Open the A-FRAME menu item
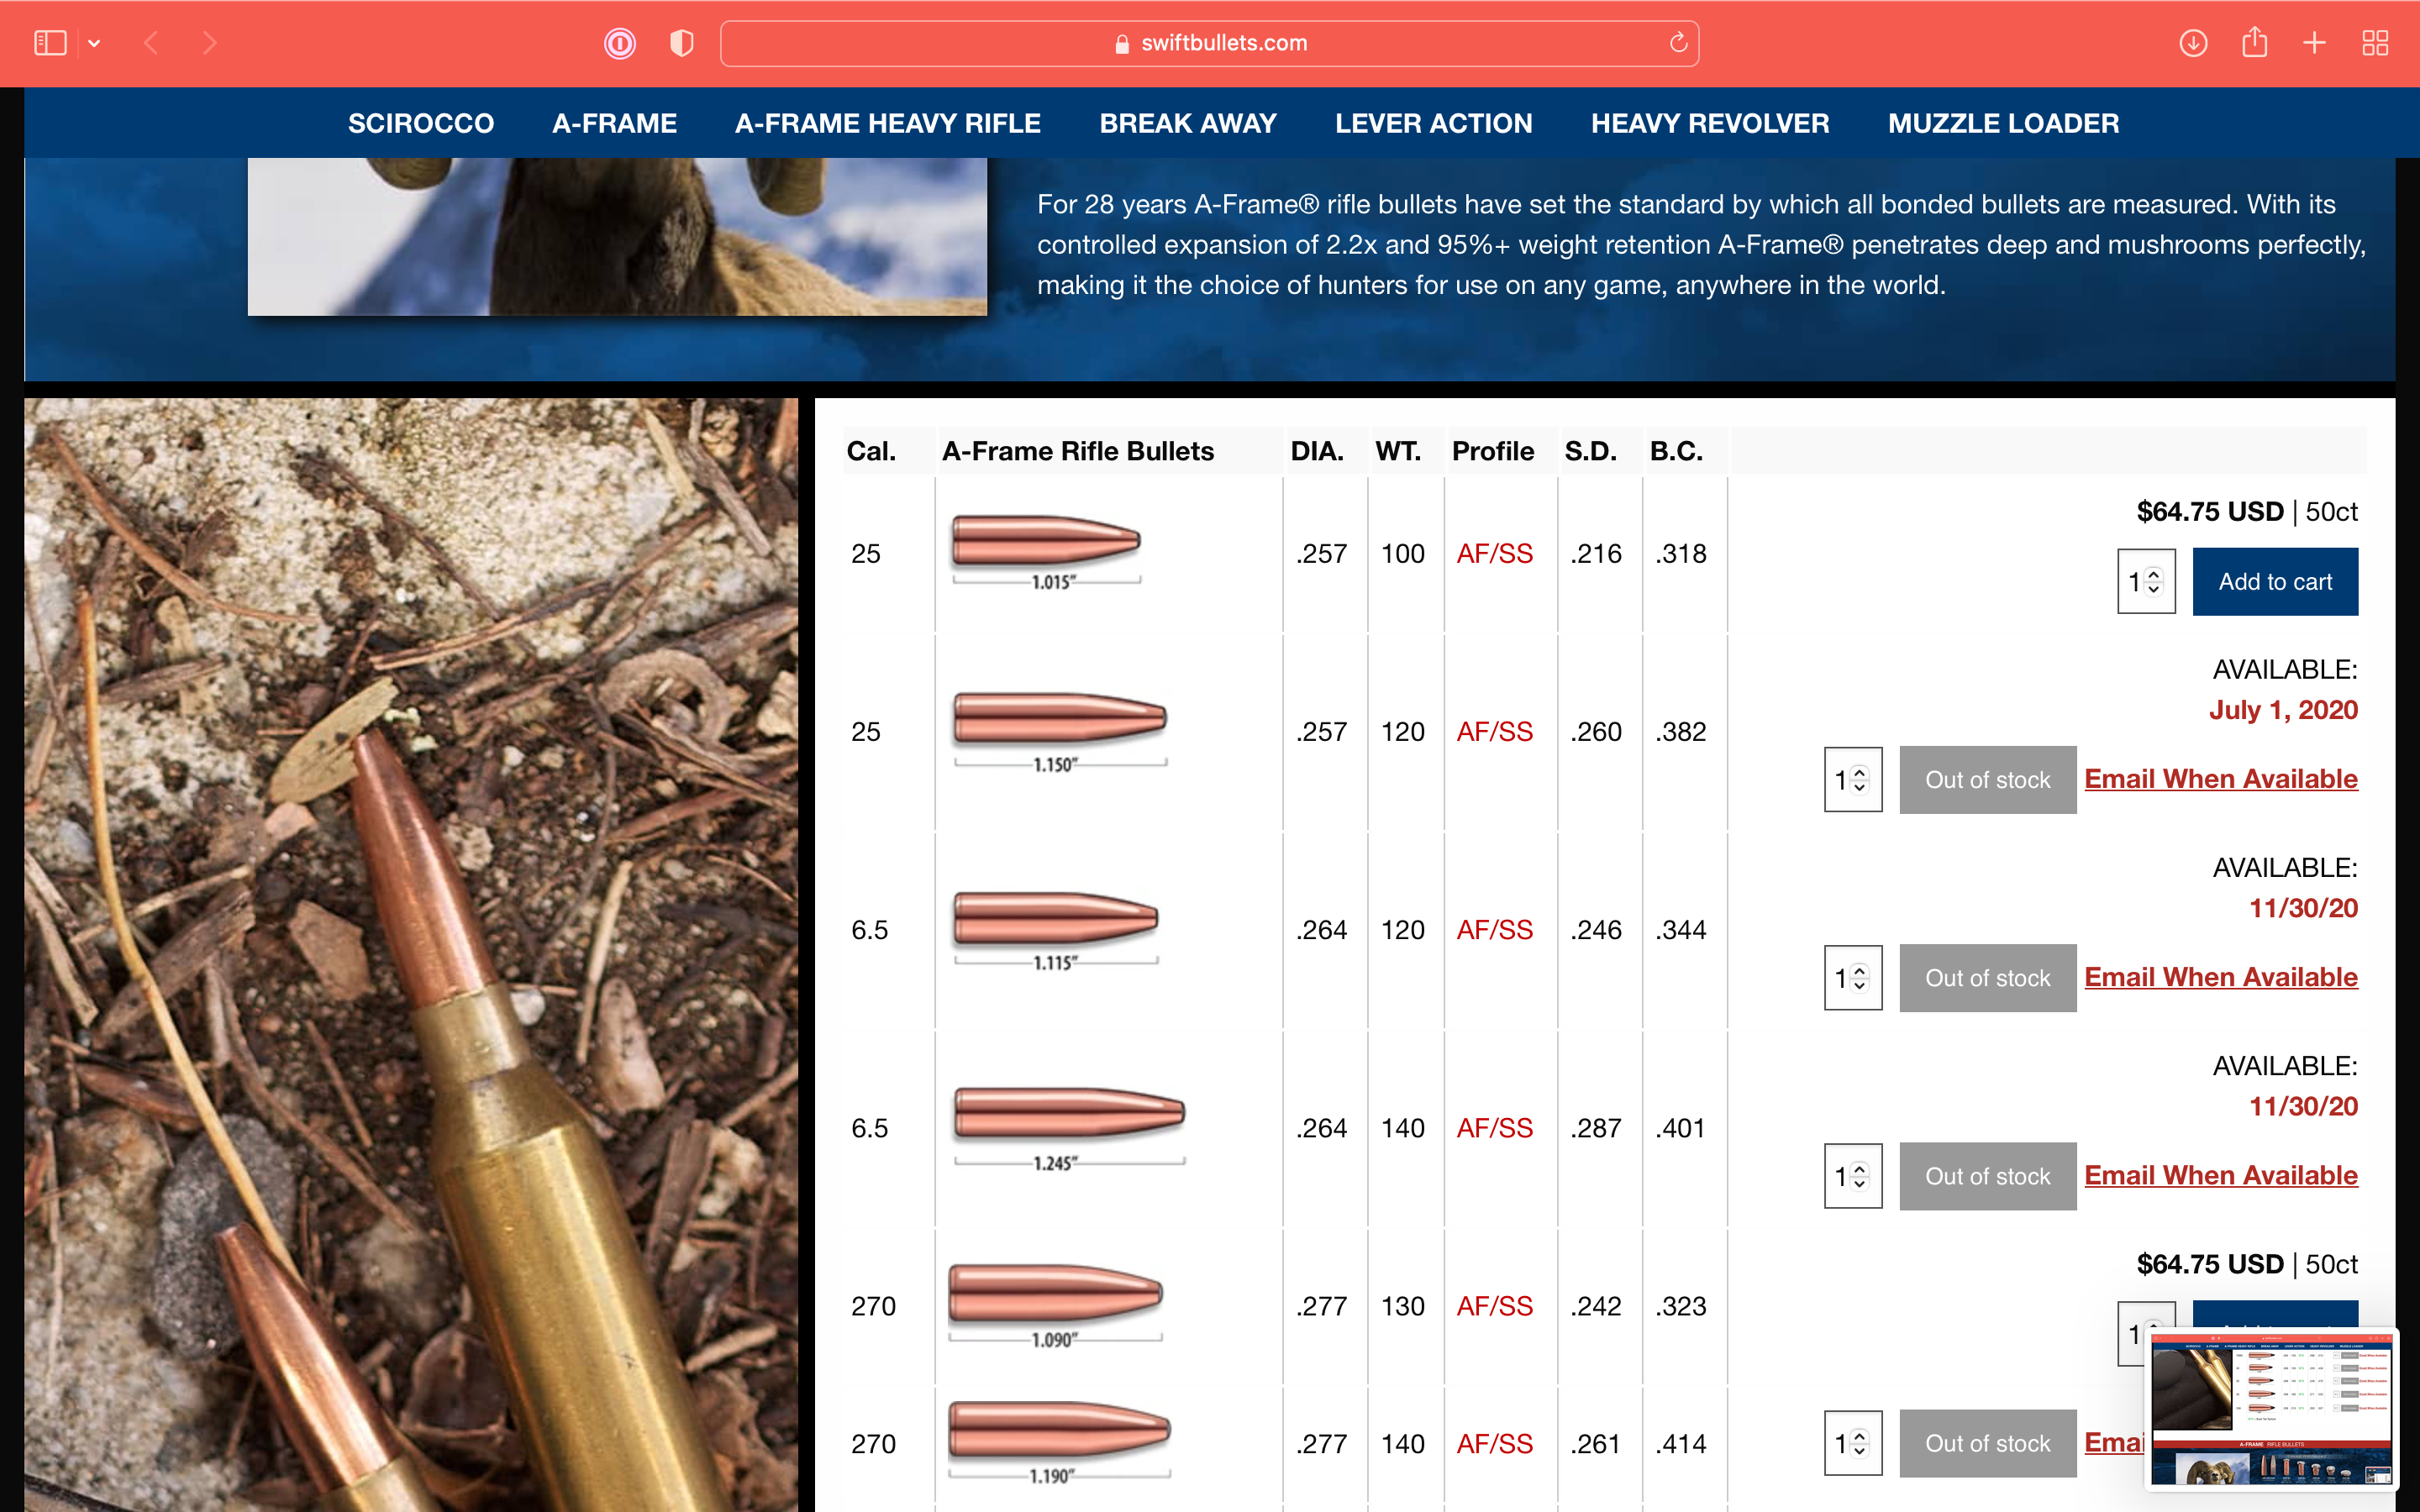 pyautogui.click(x=614, y=123)
